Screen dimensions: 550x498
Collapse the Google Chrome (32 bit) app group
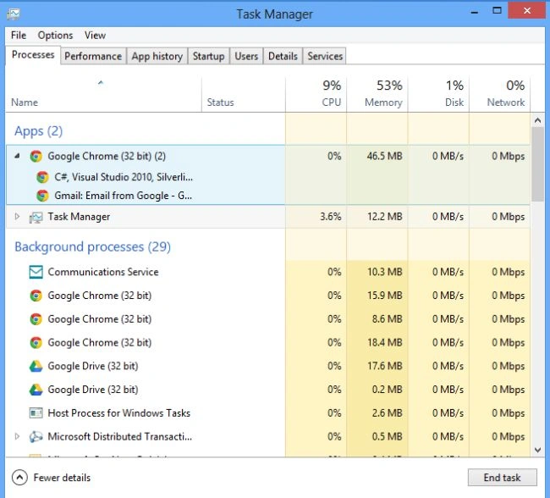pos(17,156)
